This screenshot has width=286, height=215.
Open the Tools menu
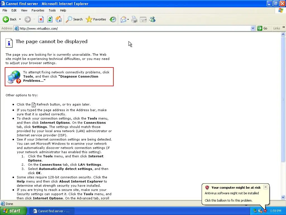click(52, 10)
